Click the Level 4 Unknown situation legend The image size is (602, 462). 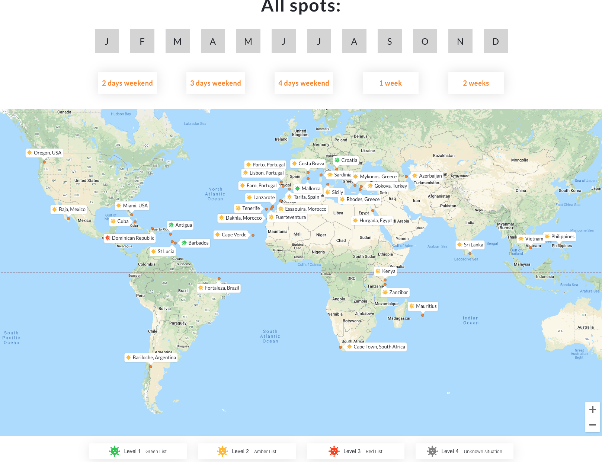click(x=465, y=451)
